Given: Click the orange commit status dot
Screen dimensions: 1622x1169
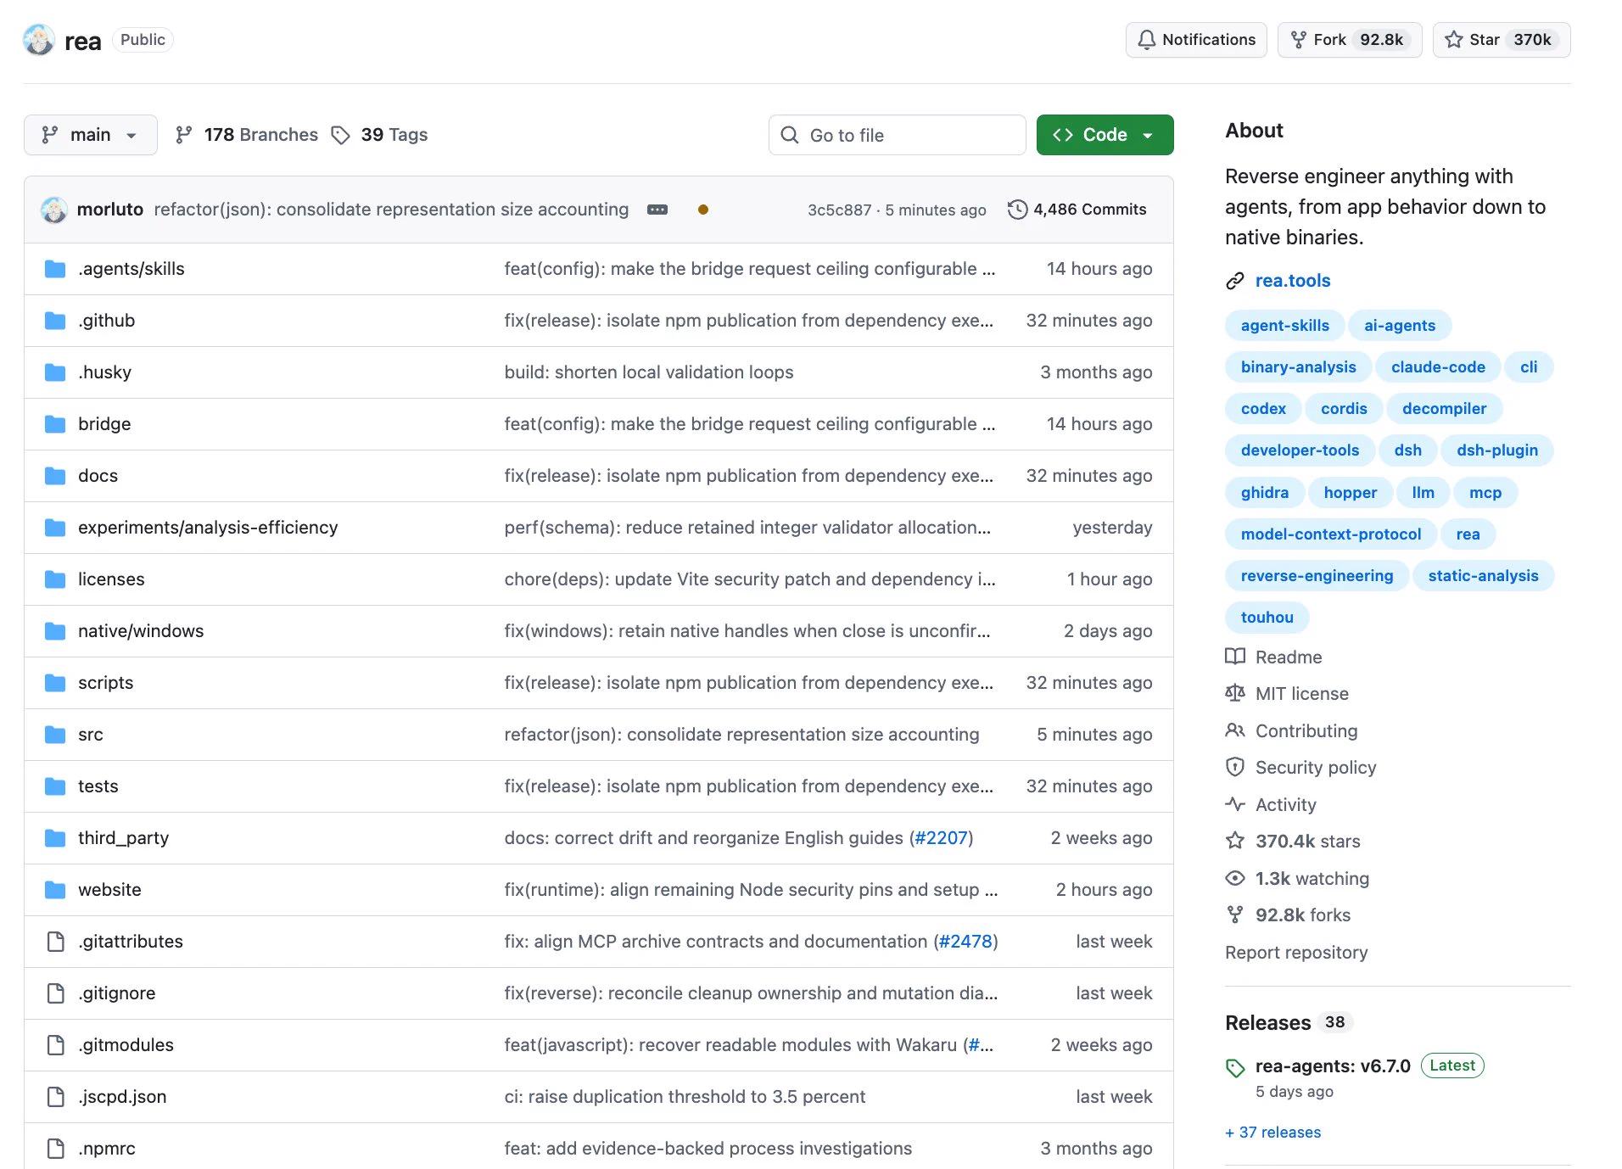Looking at the screenshot, I should pos(703,210).
